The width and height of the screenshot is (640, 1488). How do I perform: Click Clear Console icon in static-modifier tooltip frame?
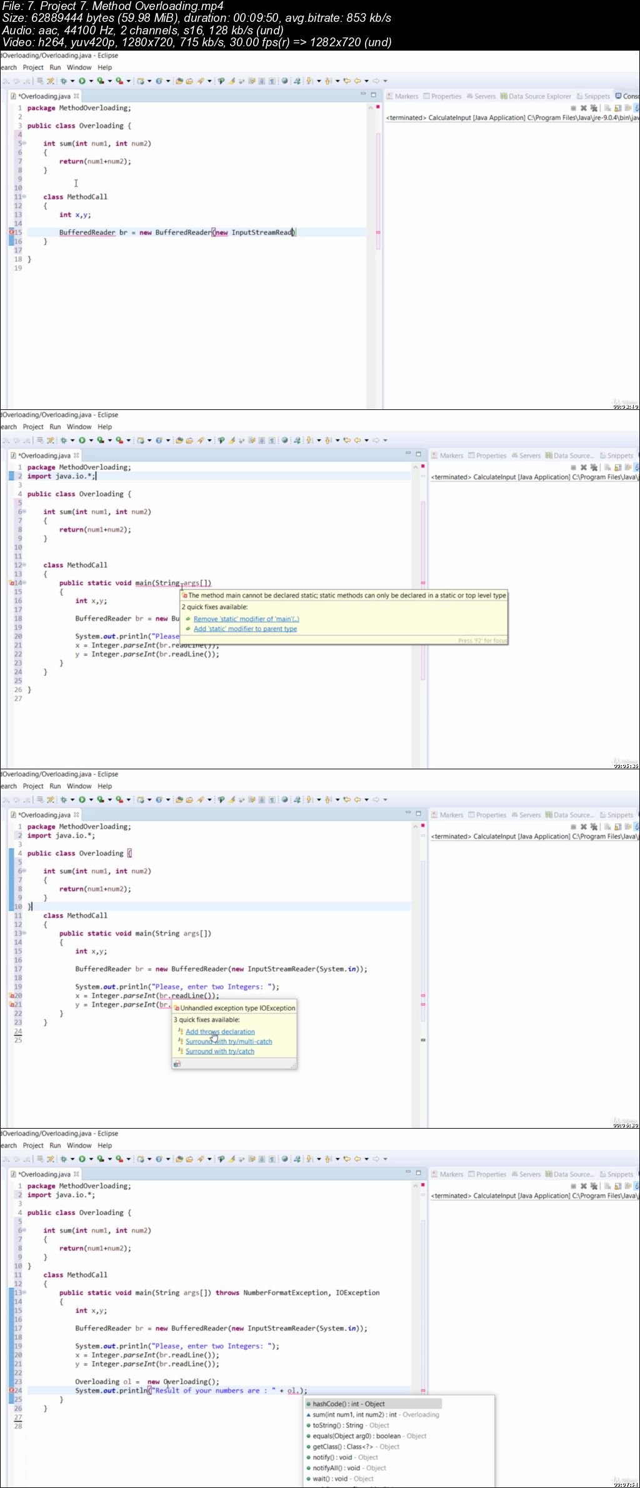(x=607, y=467)
